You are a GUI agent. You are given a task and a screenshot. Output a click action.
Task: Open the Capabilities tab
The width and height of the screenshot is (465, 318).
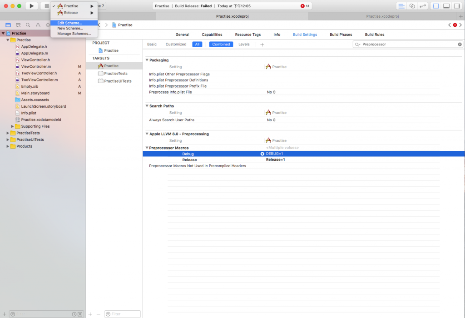coord(212,35)
